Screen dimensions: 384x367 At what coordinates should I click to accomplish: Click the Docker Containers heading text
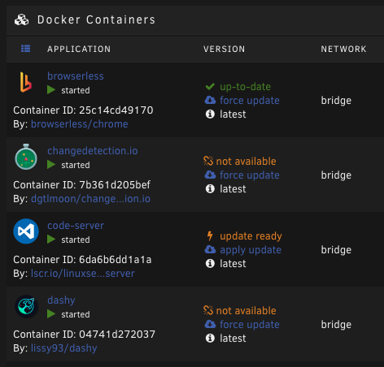click(x=96, y=19)
